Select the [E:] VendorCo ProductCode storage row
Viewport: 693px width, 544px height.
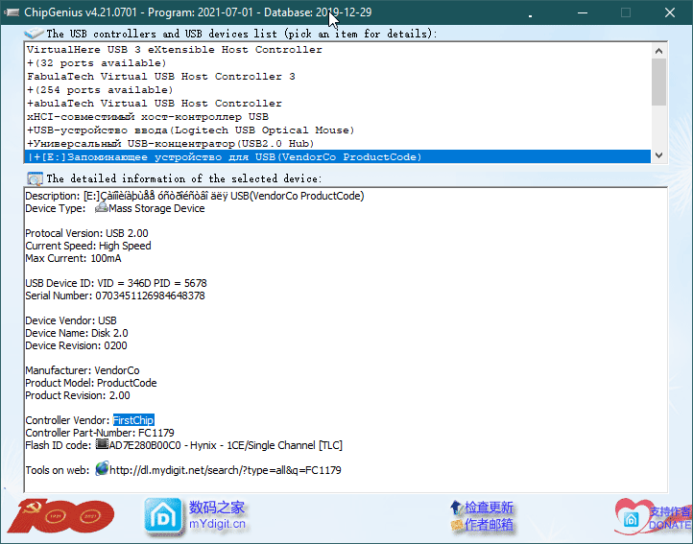tap(338, 157)
